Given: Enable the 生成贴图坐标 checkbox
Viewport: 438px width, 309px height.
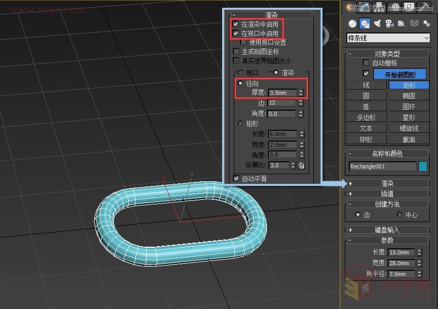Looking at the screenshot, I should (236, 51).
